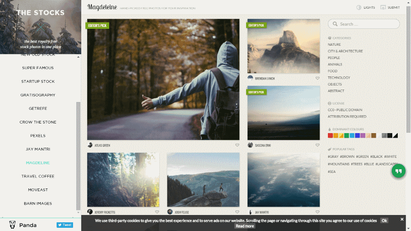Toggle the Lights mode icon
Viewport: 411px width, 231px height.
click(x=359, y=7)
